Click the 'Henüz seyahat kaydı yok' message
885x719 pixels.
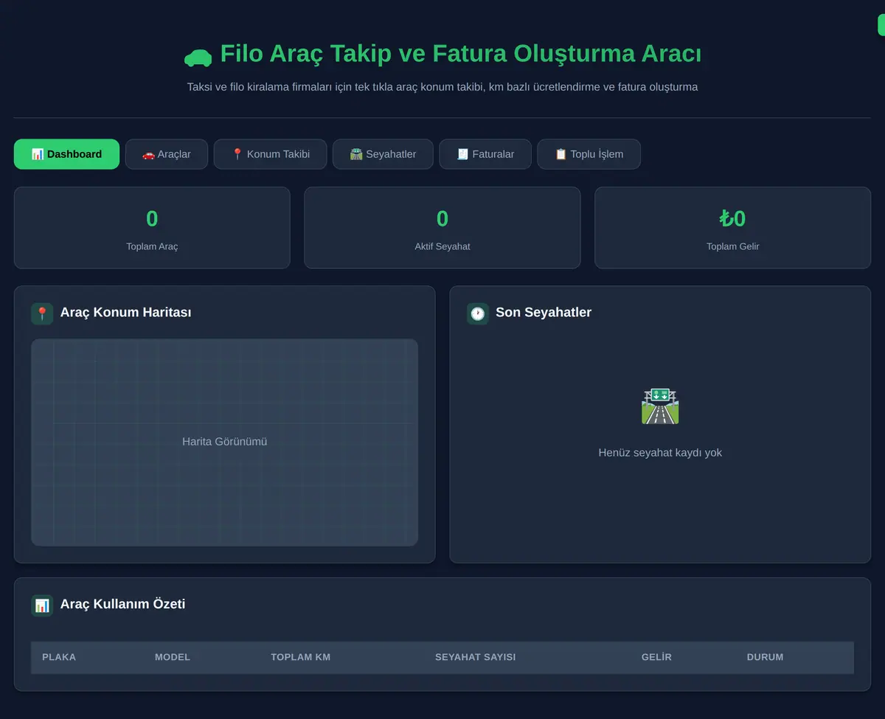pyautogui.click(x=660, y=453)
